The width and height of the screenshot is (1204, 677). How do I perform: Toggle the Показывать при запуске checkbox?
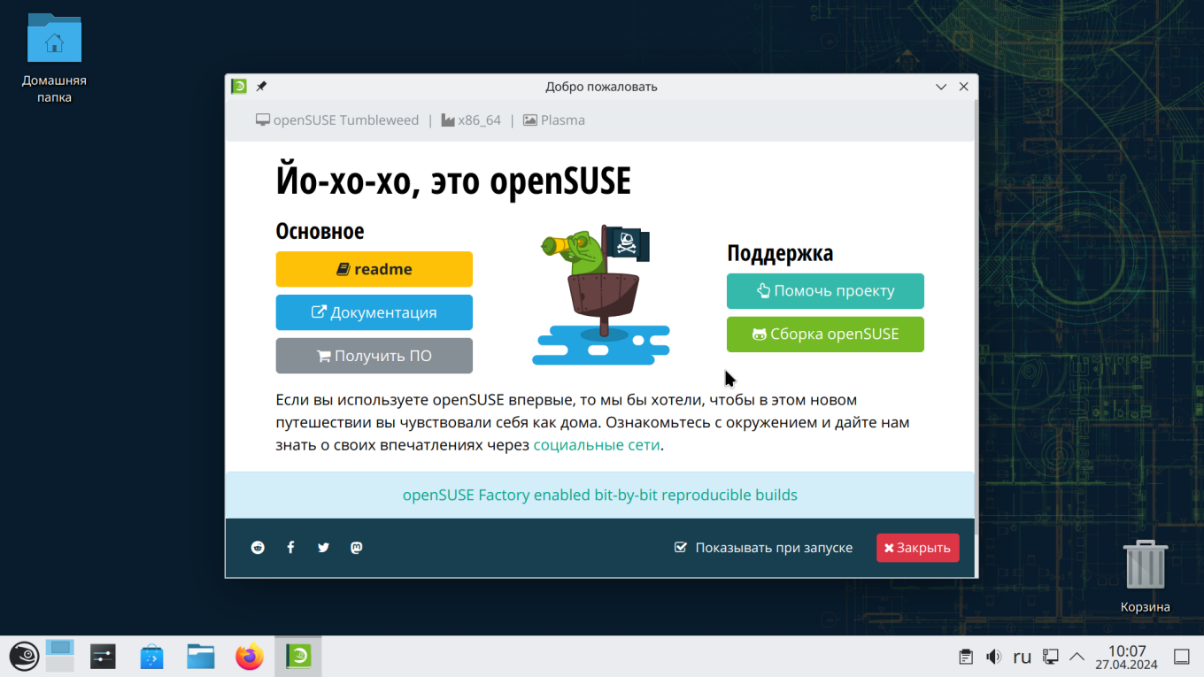click(x=681, y=548)
